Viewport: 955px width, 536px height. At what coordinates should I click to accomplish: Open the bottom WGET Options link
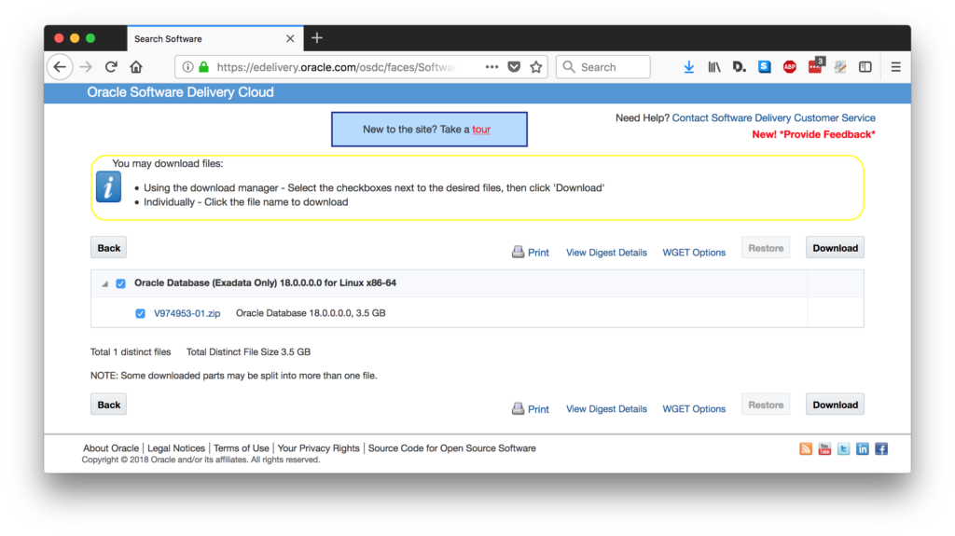coord(694,408)
